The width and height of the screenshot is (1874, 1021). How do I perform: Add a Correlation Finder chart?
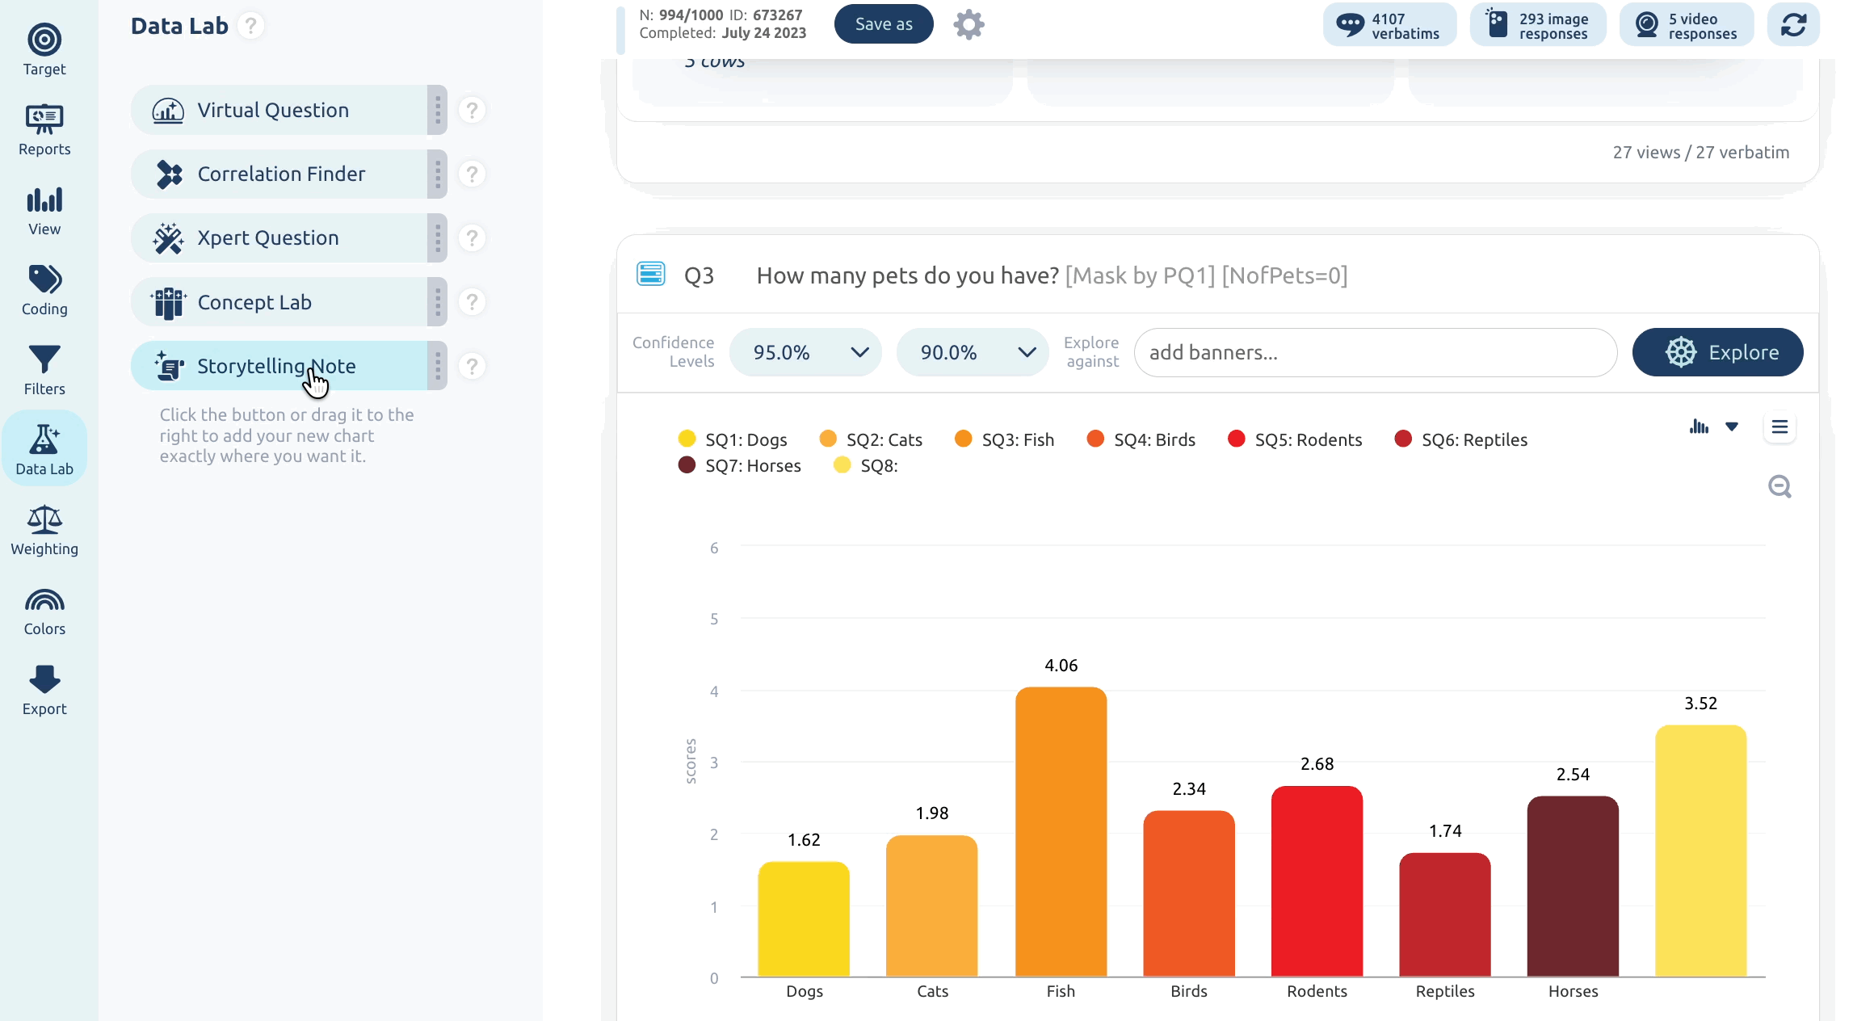click(x=279, y=174)
